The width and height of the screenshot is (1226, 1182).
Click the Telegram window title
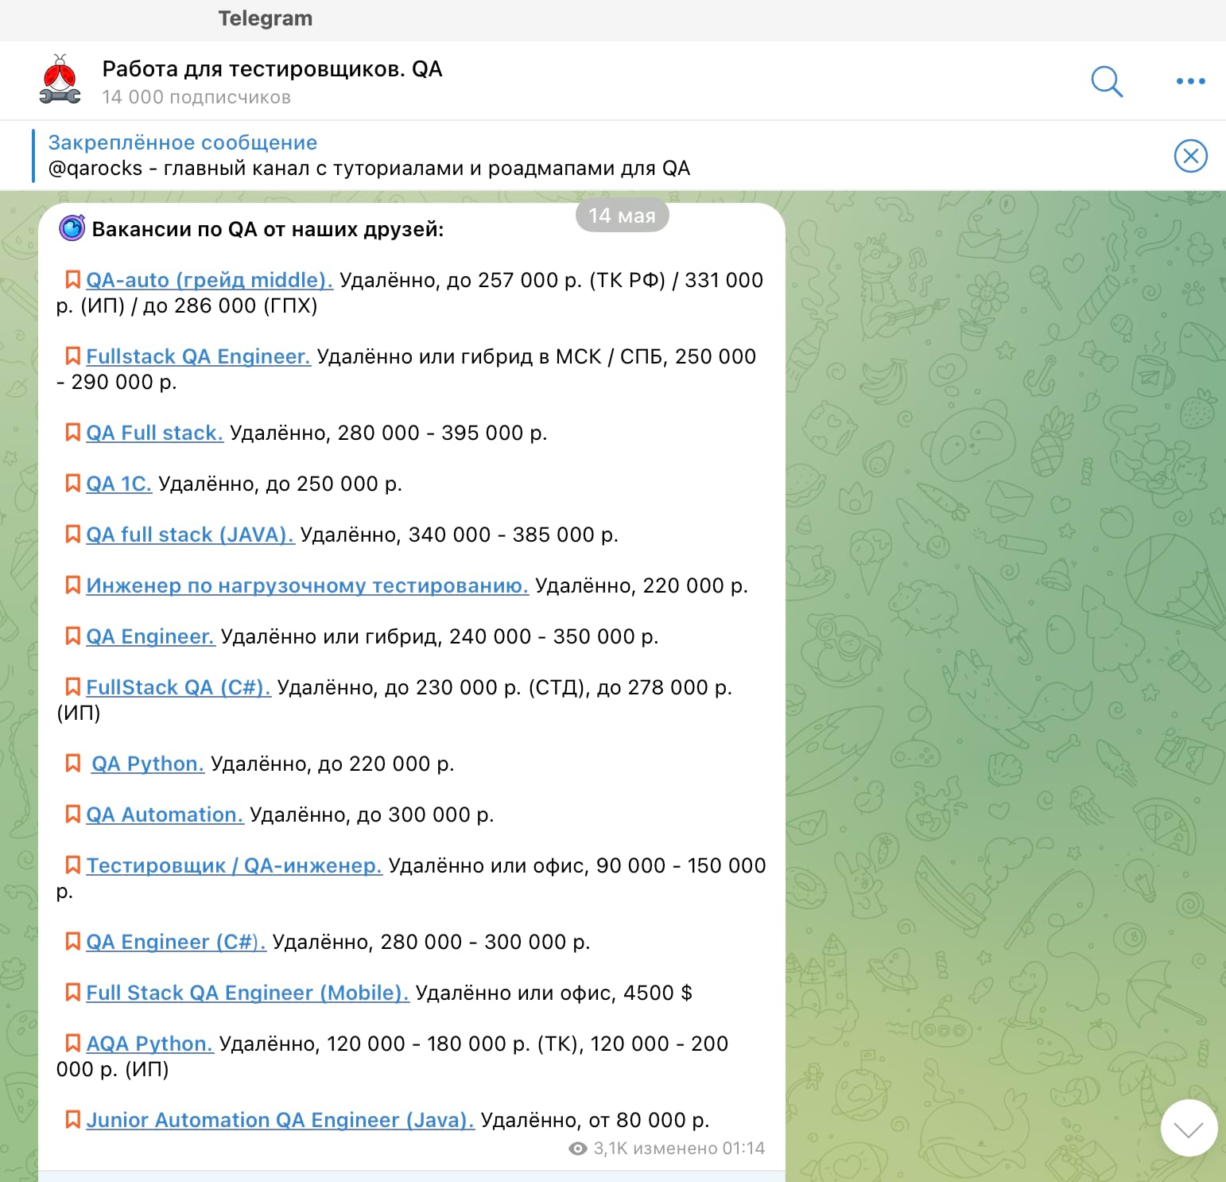(x=266, y=18)
